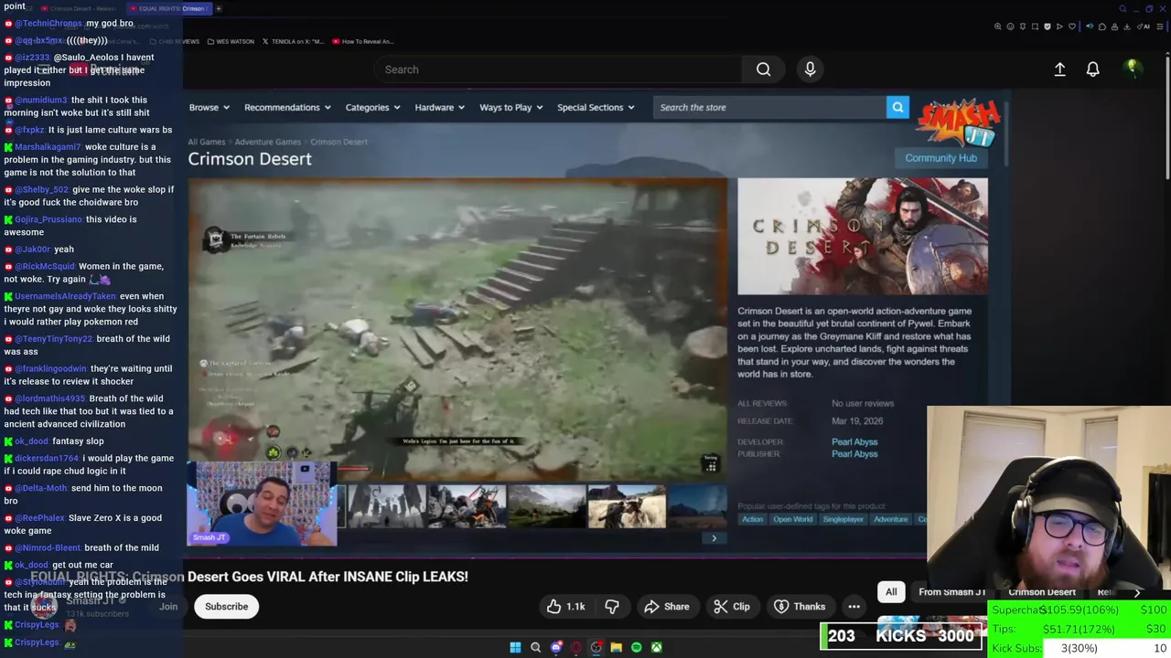Expand the Special Sections dropdown
This screenshot has height=658, width=1171.
tap(596, 107)
